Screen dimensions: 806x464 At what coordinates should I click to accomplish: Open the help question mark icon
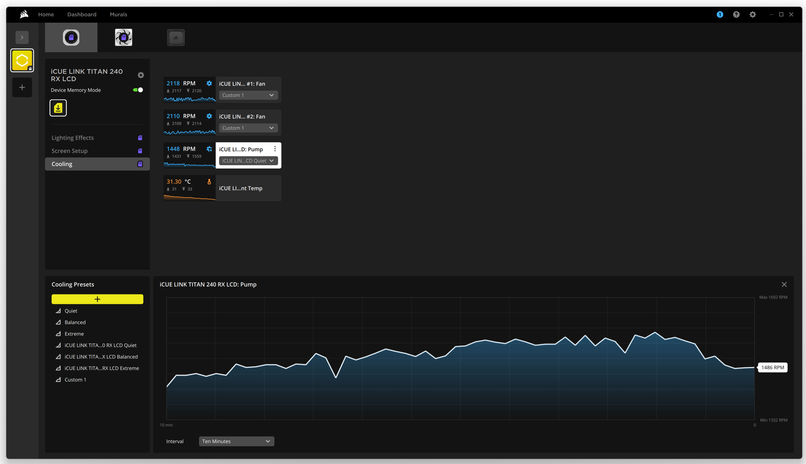pyautogui.click(x=736, y=14)
